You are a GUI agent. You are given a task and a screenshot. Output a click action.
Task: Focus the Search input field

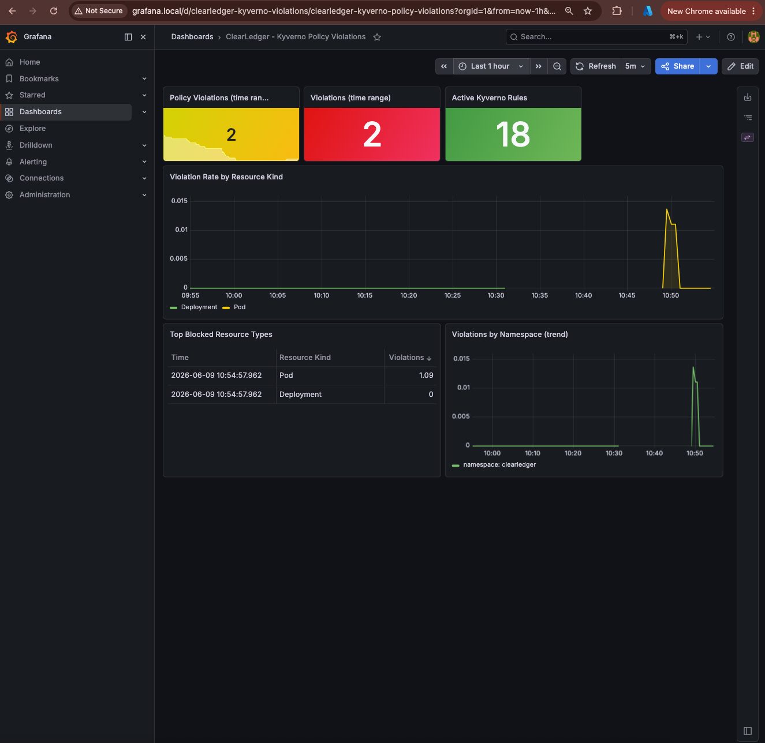[x=596, y=37]
